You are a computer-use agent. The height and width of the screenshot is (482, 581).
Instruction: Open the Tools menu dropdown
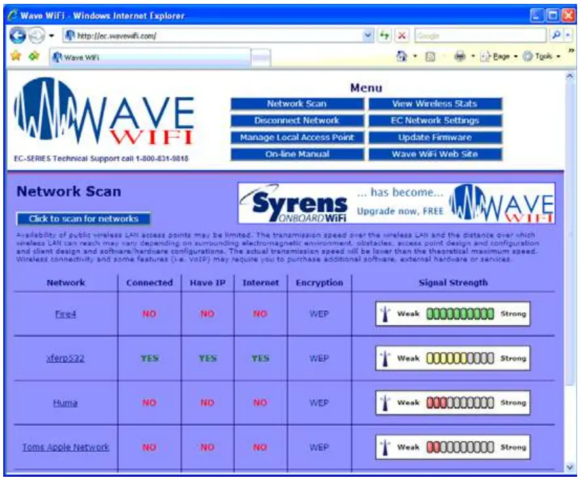tap(544, 56)
